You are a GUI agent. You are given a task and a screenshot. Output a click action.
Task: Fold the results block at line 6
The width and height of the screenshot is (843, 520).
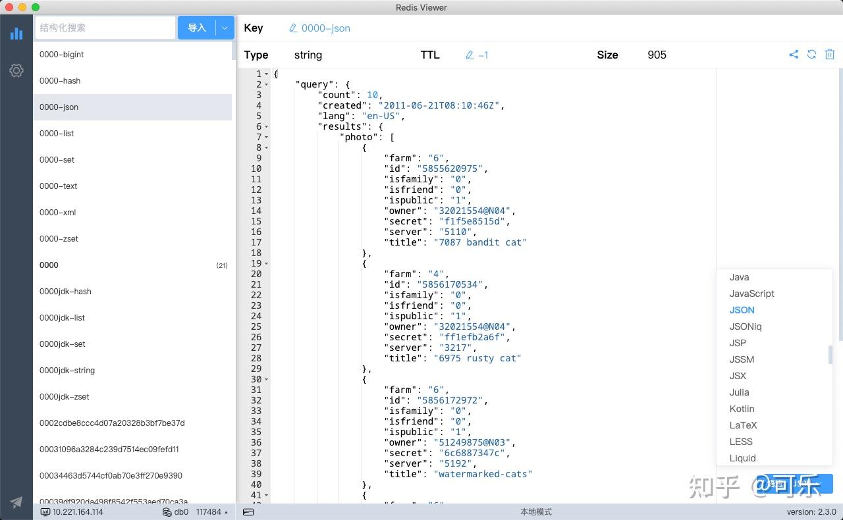point(266,126)
